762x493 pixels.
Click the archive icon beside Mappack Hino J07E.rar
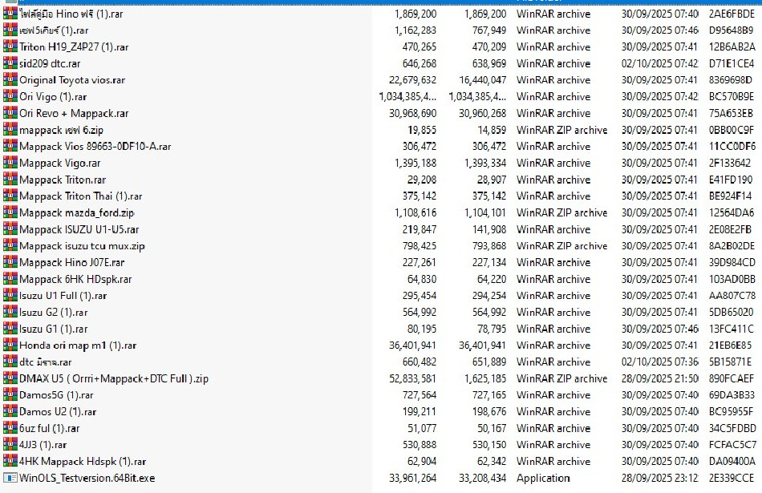coord(10,262)
